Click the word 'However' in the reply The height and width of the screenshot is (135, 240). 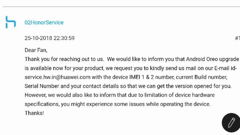[35, 95]
